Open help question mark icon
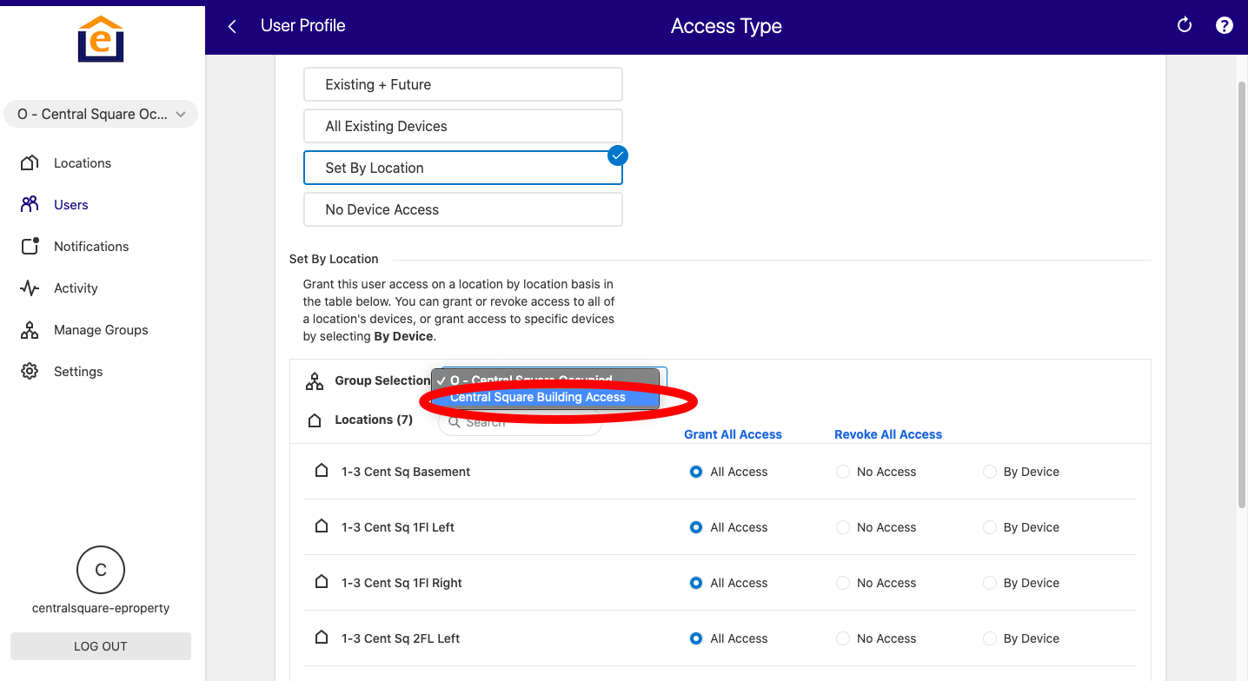This screenshot has width=1248, height=681. click(1225, 25)
